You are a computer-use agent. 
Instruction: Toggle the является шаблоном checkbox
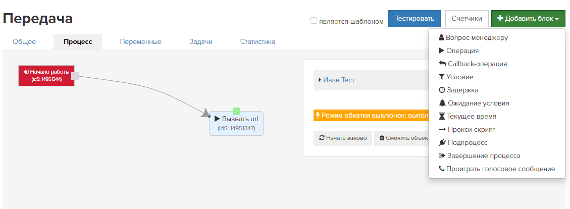(314, 21)
